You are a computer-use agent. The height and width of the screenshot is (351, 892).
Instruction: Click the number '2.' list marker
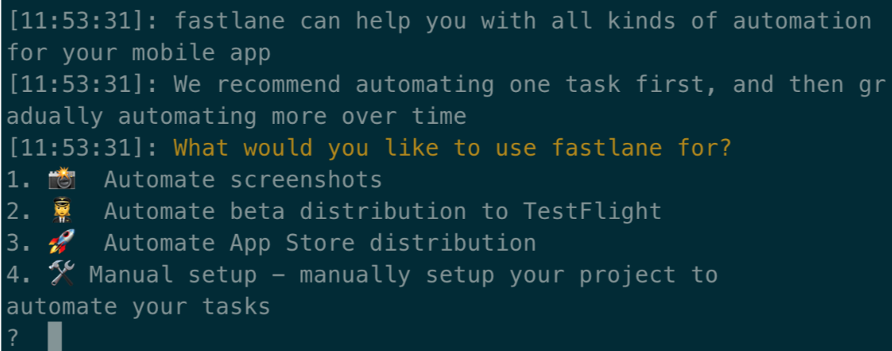(20, 211)
